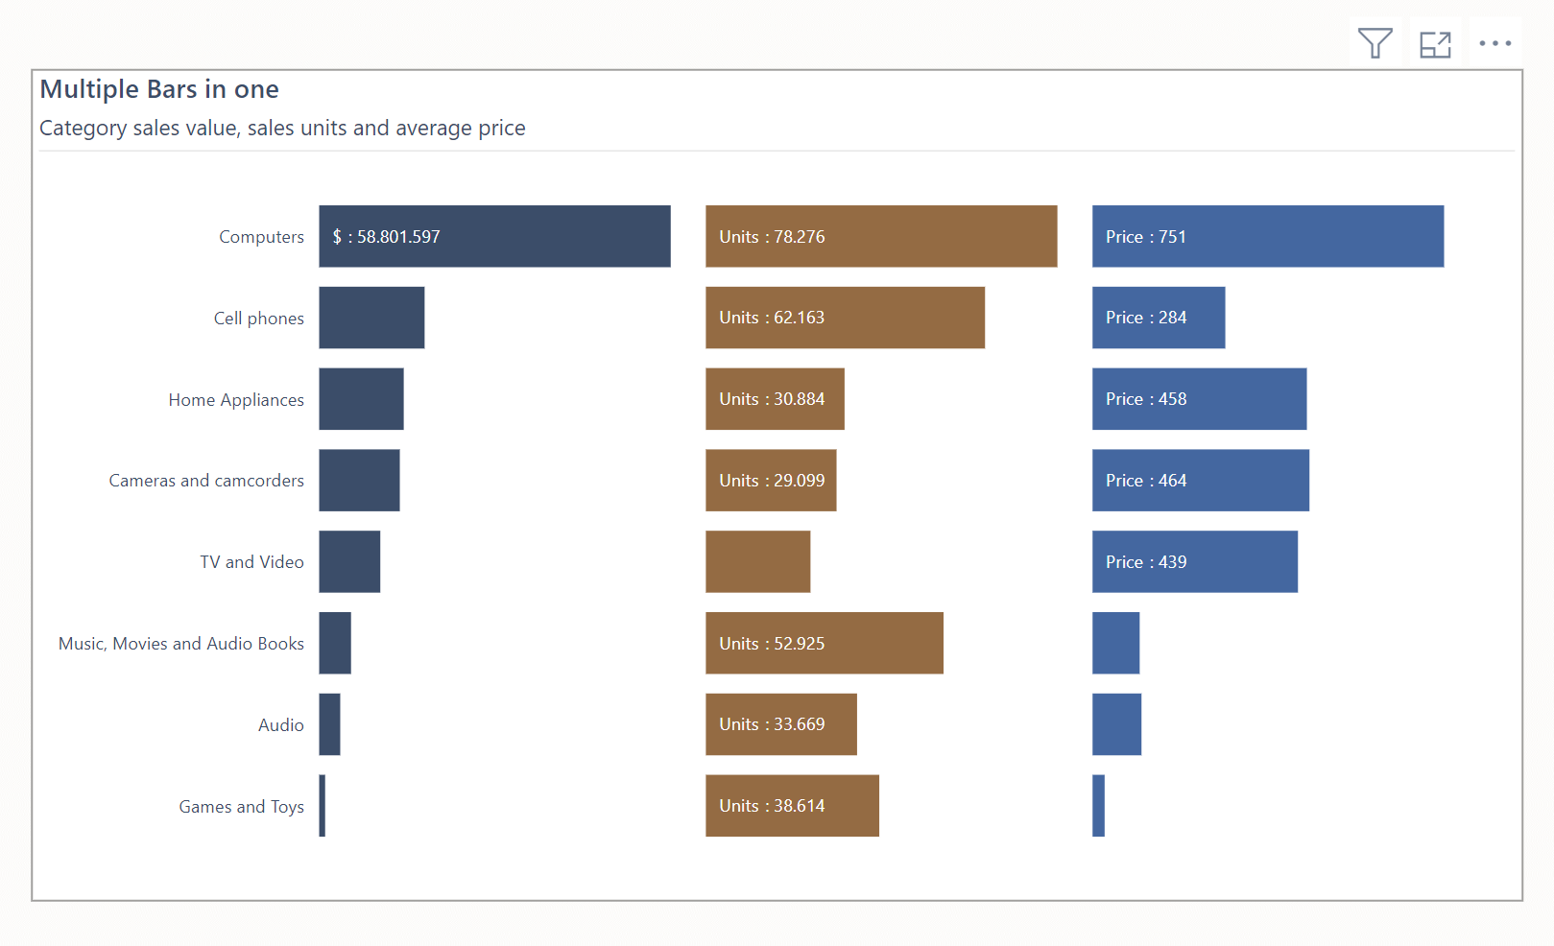
Task: Click the Multiple Bars in one title
Action: 159,88
